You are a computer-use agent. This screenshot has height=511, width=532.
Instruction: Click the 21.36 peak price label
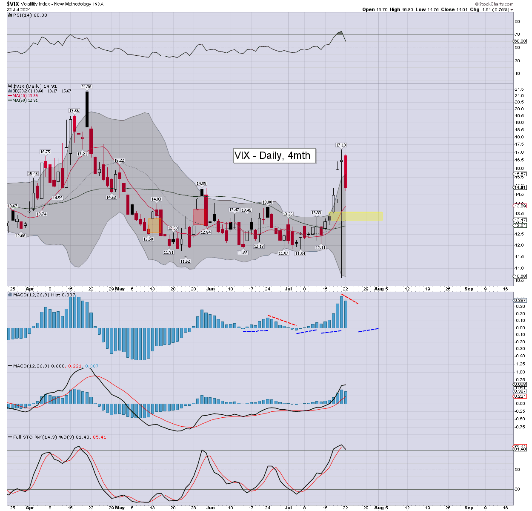(x=86, y=86)
